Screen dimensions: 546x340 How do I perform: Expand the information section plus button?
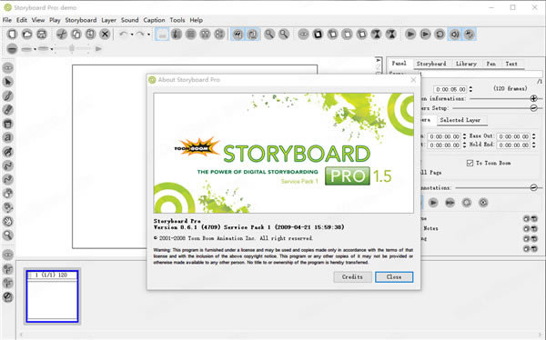tap(533, 98)
